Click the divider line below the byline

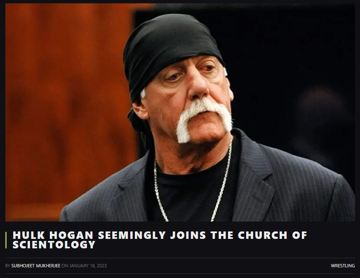(x=180, y=273)
